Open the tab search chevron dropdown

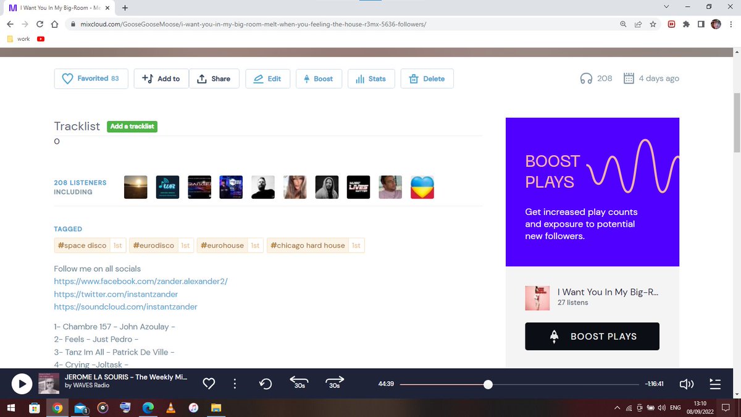(666, 7)
